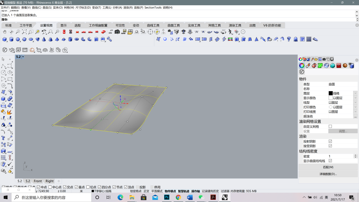The width and height of the screenshot is (359, 202).
Task: Choose the blue Cylinder solid tool
Action: (x=11, y=39)
